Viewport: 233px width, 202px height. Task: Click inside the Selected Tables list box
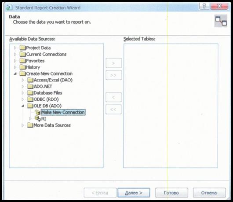click(x=171, y=106)
